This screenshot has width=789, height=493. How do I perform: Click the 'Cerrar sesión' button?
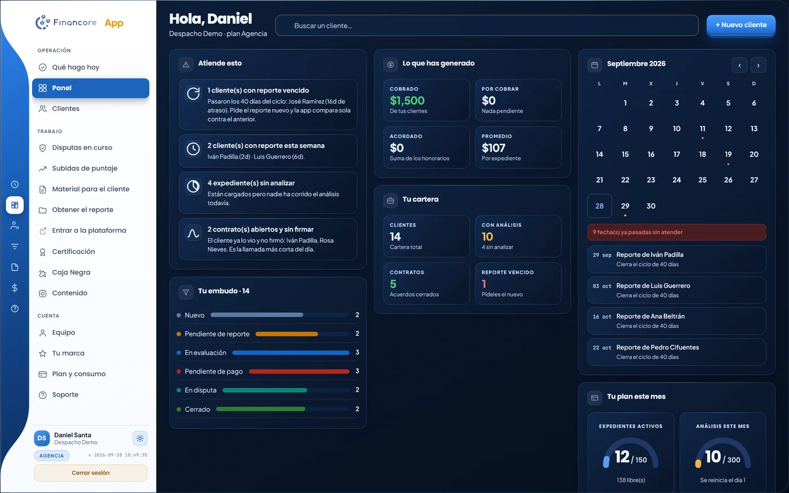click(91, 473)
